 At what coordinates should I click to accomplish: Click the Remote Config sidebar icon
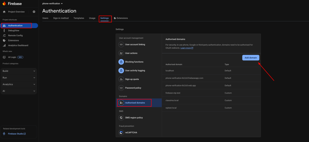coord(4,36)
